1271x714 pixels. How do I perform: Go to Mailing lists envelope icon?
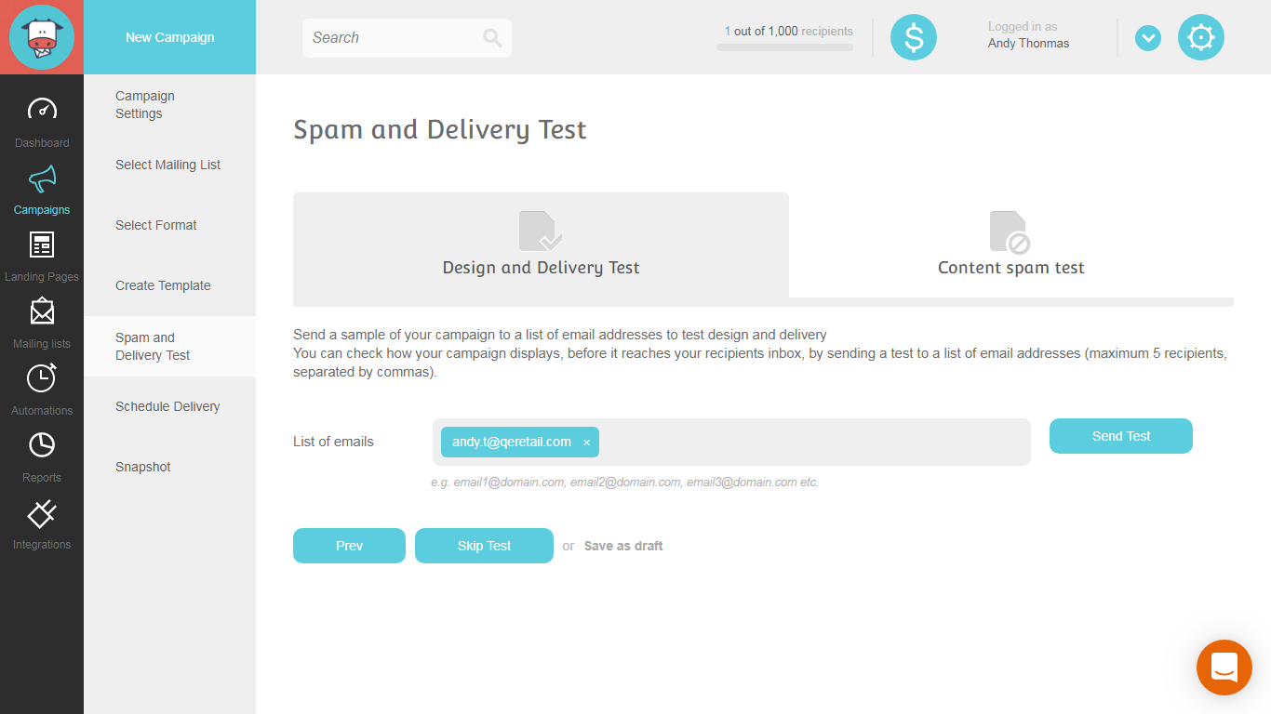click(x=42, y=311)
